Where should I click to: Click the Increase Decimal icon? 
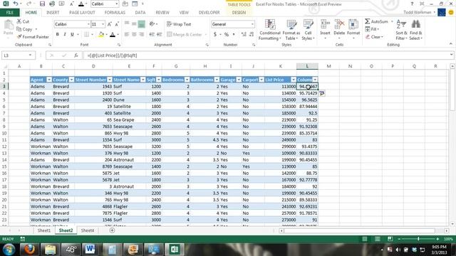[x=244, y=35]
